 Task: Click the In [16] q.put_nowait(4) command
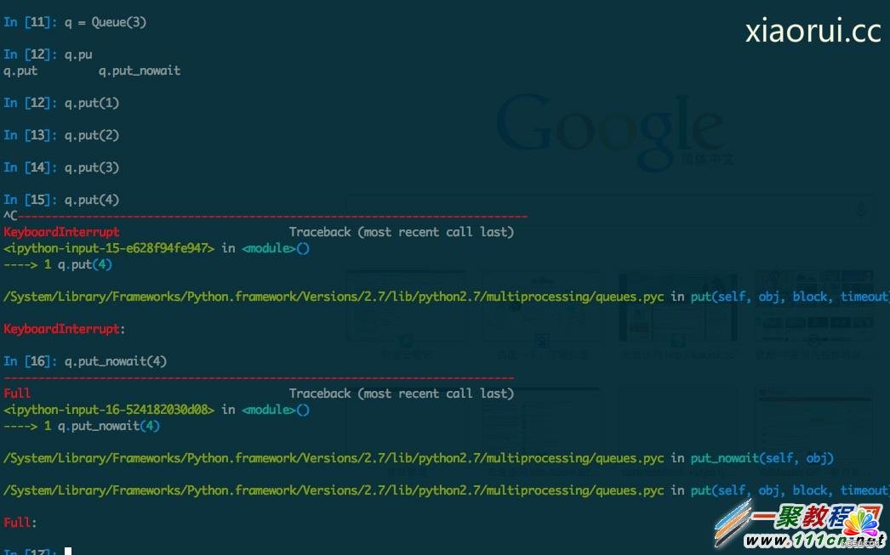(116, 361)
